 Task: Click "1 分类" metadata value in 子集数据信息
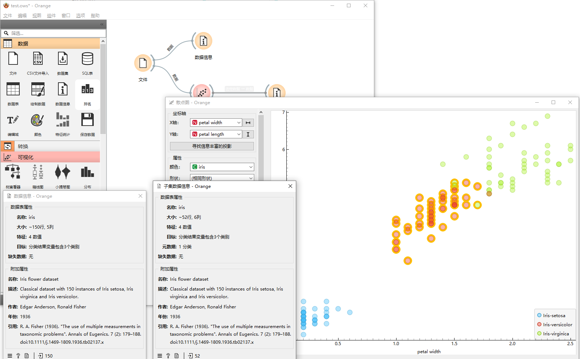(x=185, y=246)
